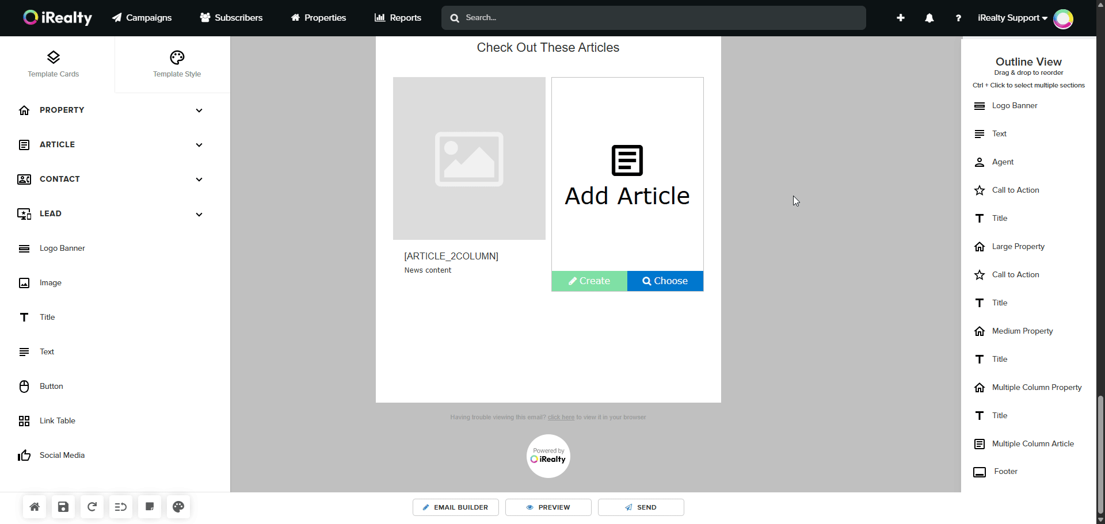Click the PROPERTY house icon in left panel
The height and width of the screenshot is (524, 1105).
click(x=24, y=110)
